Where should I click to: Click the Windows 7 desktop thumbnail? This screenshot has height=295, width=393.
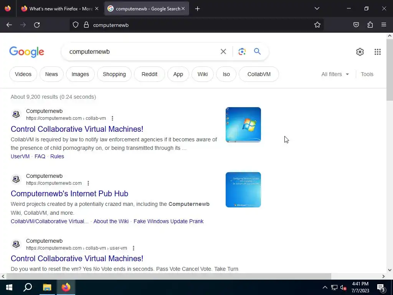tap(243, 125)
